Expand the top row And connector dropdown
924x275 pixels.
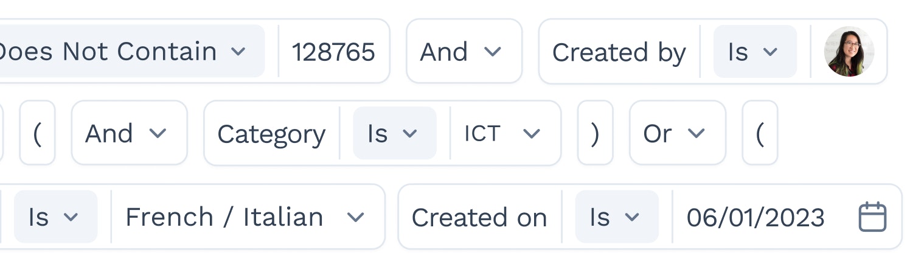pyautogui.click(x=464, y=52)
